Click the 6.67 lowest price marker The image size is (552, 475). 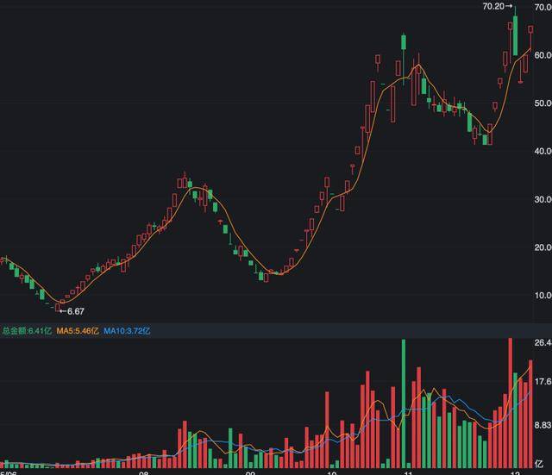coord(73,310)
